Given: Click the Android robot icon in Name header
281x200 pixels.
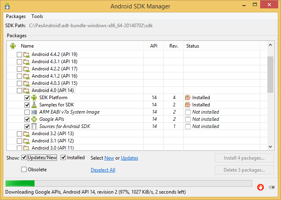Looking at the screenshot, I should [12, 46].
